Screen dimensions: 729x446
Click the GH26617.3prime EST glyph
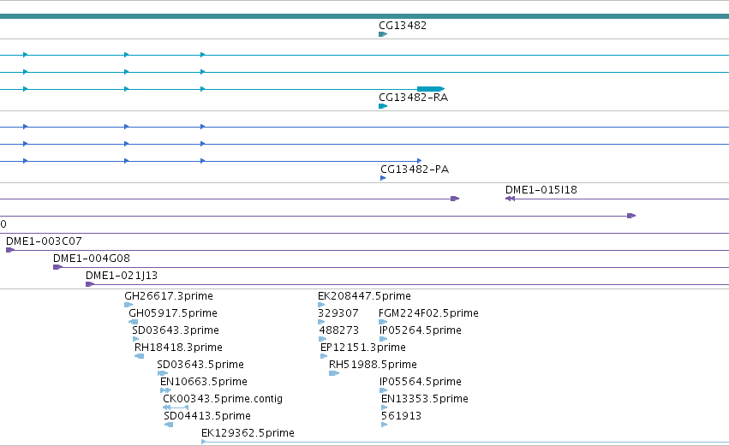(128, 305)
